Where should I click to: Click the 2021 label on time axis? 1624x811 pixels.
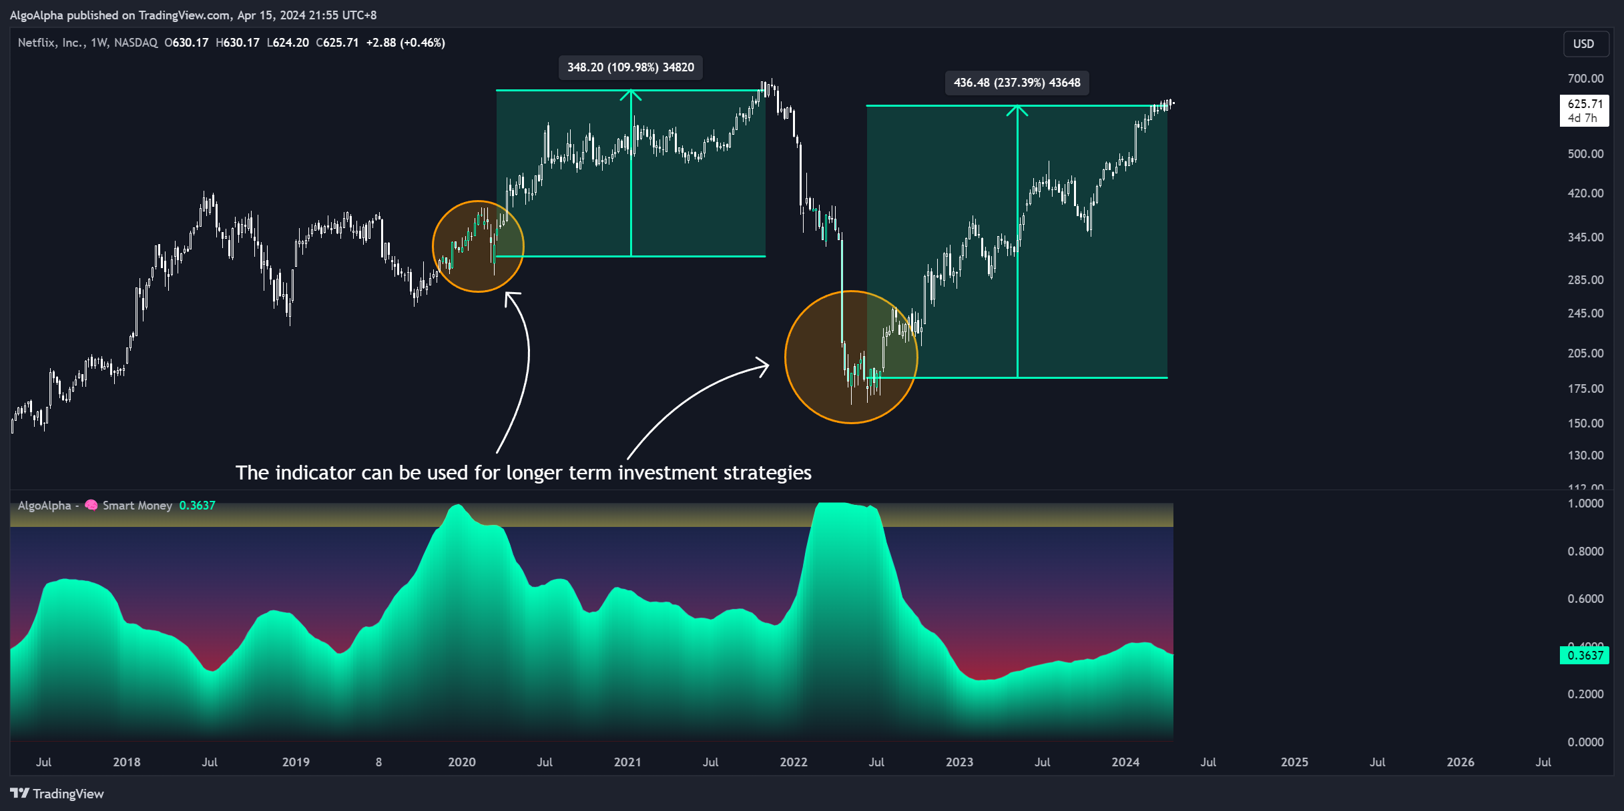tap(627, 762)
